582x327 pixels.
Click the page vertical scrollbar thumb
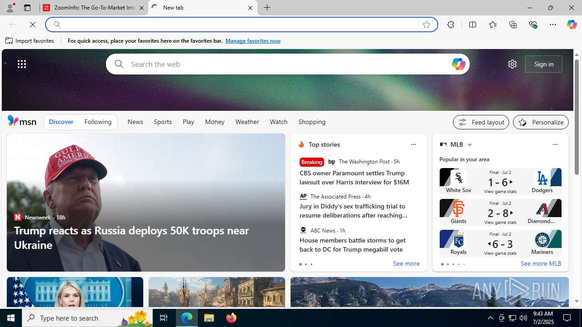[577, 117]
